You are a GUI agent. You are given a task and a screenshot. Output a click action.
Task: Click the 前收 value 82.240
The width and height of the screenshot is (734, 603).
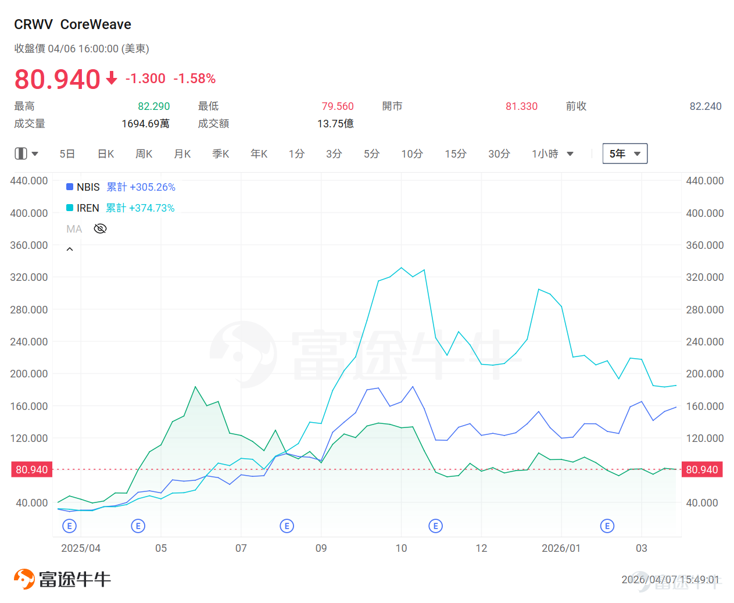706,106
